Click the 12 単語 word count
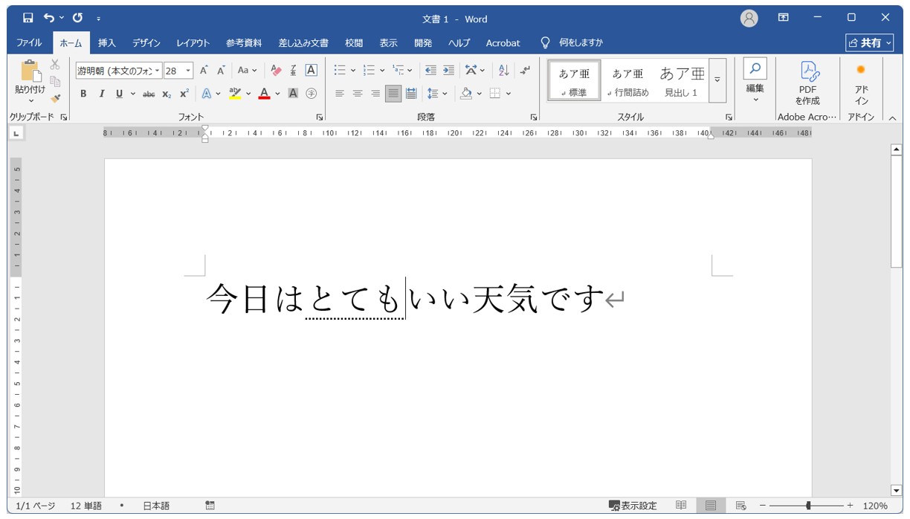910x519 pixels. point(86,506)
